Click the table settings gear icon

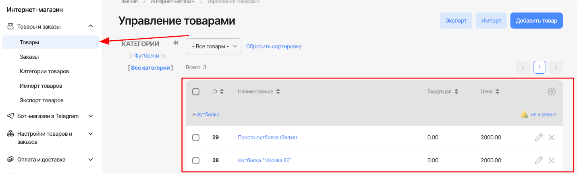coord(552,91)
